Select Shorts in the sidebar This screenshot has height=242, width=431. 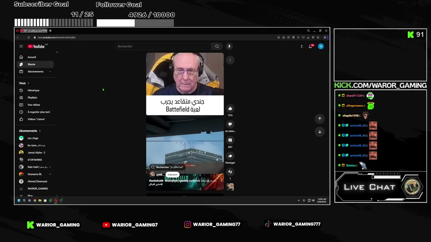coord(35,64)
